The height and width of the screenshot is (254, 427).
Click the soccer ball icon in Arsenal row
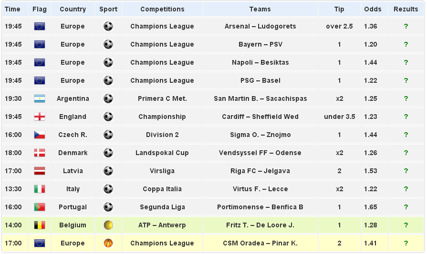108,26
